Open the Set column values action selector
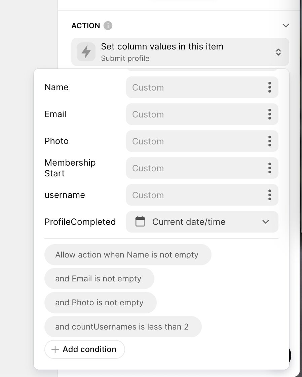This screenshot has height=377, width=302. [278, 52]
